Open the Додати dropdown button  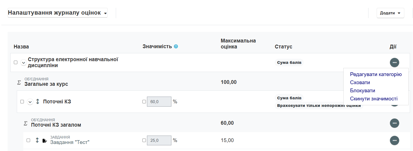click(390, 13)
